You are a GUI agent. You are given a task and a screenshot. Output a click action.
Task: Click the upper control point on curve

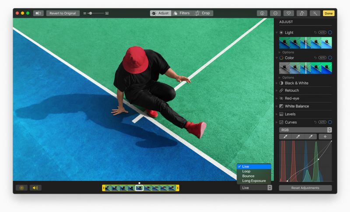pyautogui.click(x=318, y=159)
